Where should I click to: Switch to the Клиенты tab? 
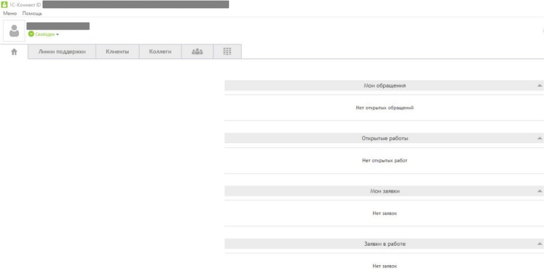tap(118, 51)
